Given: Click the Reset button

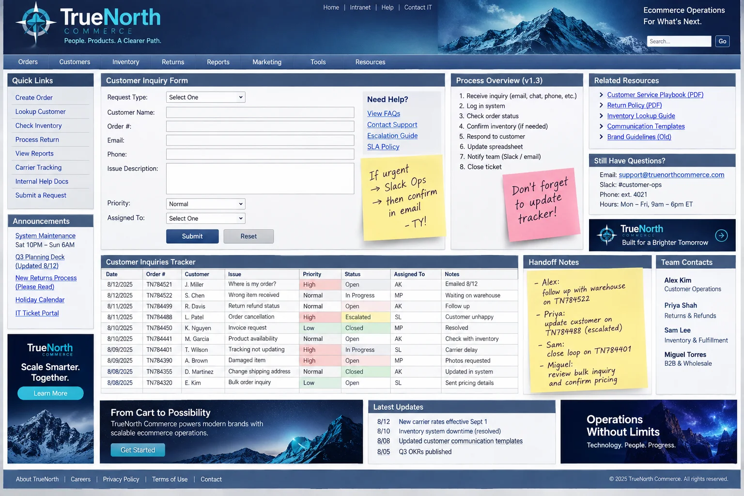Looking at the screenshot, I should click(x=248, y=236).
